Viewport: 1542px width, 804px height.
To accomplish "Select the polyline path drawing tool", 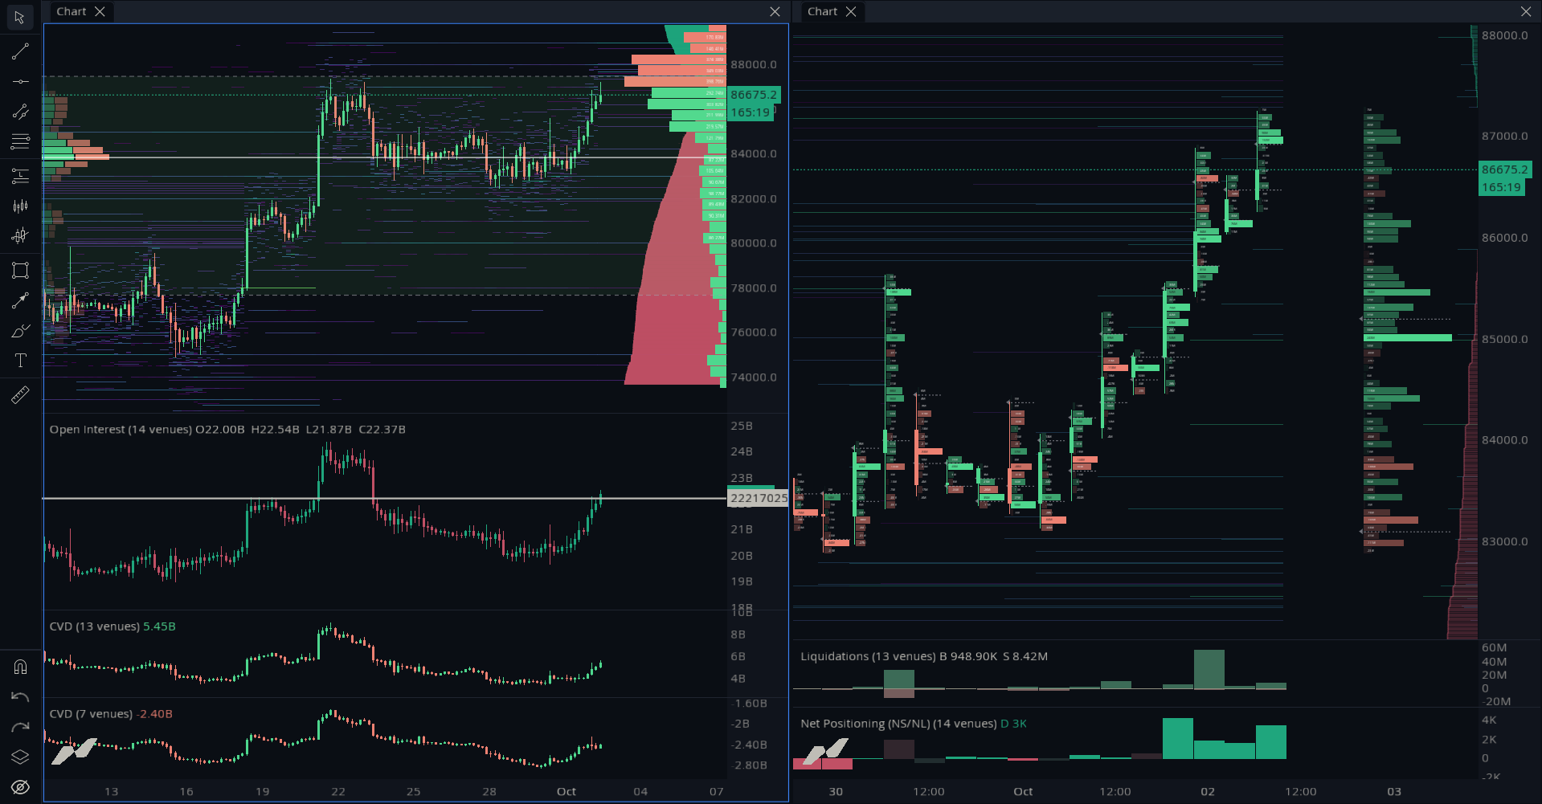I will point(20,112).
